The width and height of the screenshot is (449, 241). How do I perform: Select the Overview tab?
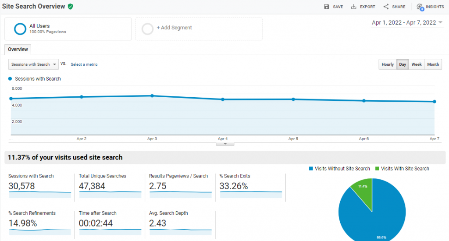click(18, 50)
